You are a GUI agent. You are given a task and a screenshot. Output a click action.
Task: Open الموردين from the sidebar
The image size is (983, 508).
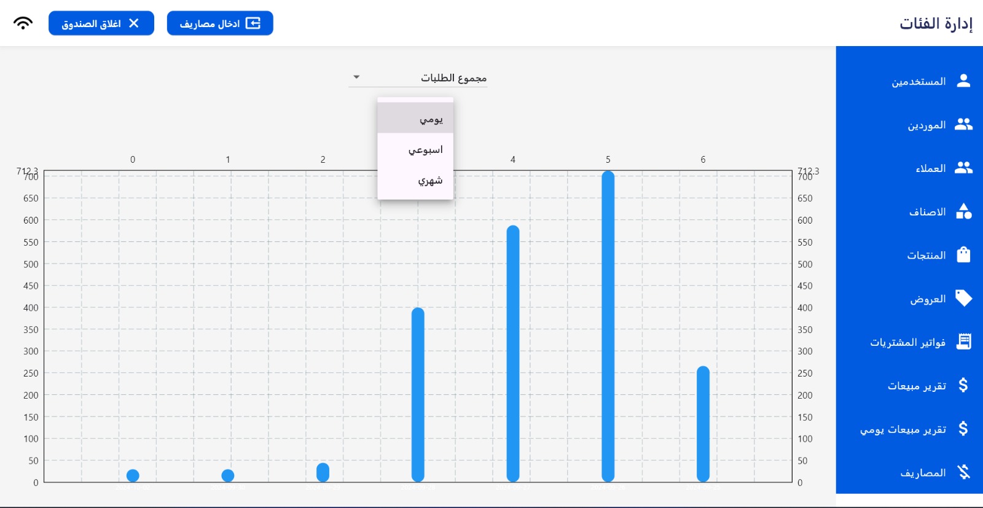(926, 125)
